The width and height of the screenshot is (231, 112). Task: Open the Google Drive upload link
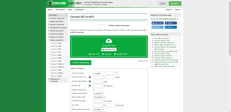(120, 54)
